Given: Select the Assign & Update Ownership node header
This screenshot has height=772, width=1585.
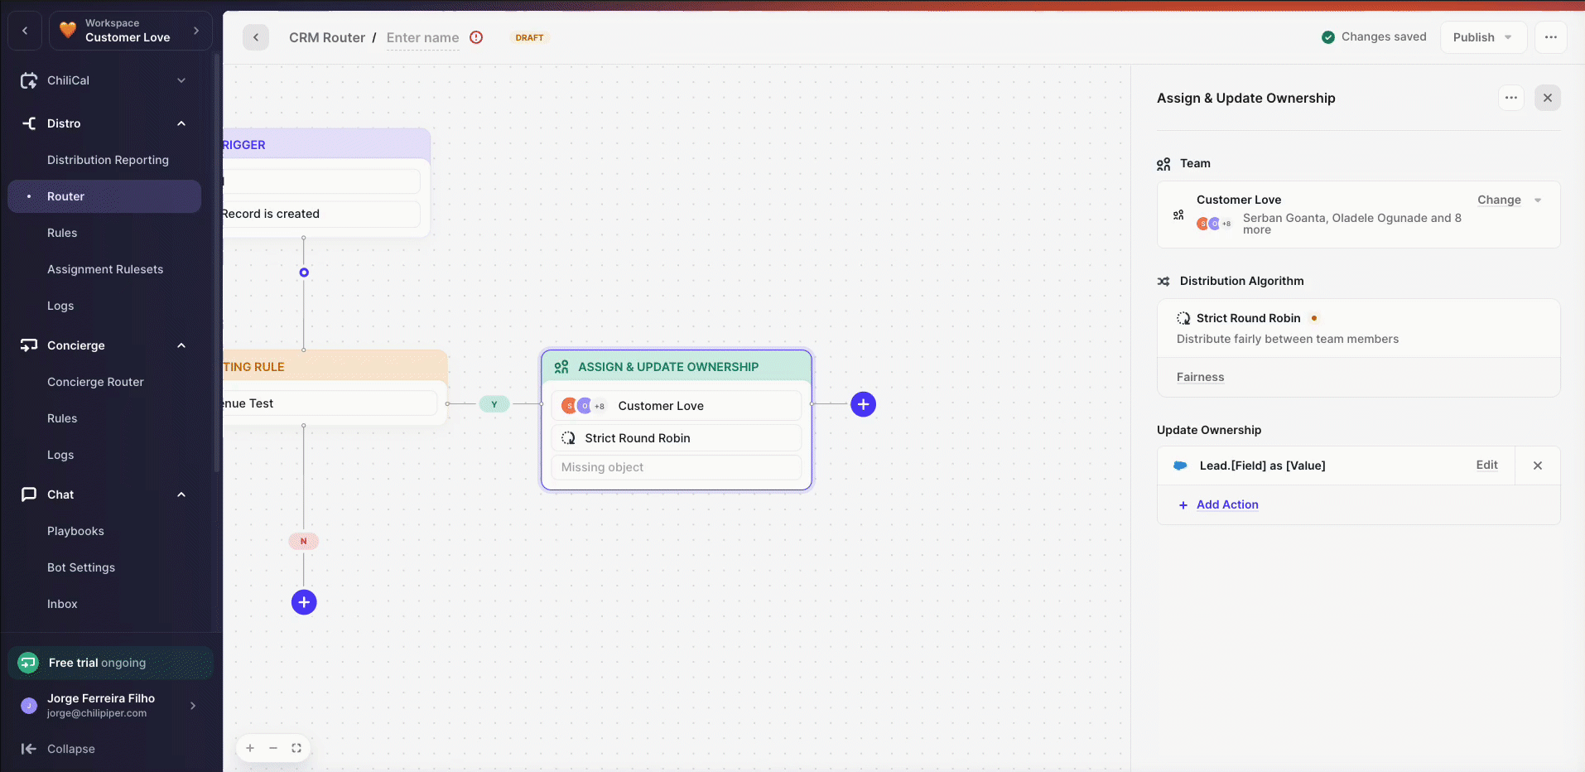Looking at the screenshot, I should pos(677,366).
